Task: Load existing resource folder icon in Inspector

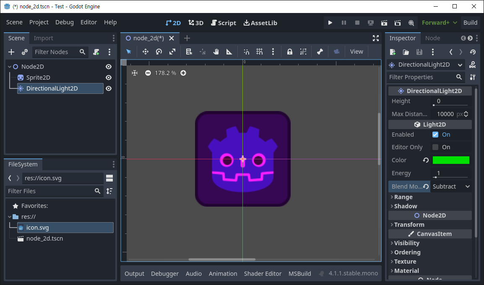Action: click(406, 52)
